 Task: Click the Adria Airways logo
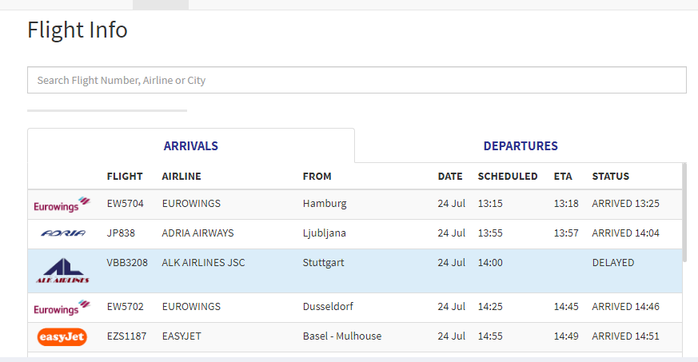click(x=62, y=233)
